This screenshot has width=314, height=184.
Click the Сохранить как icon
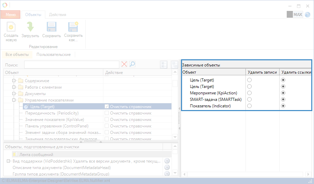pyautogui.click(x=73, y=27)
